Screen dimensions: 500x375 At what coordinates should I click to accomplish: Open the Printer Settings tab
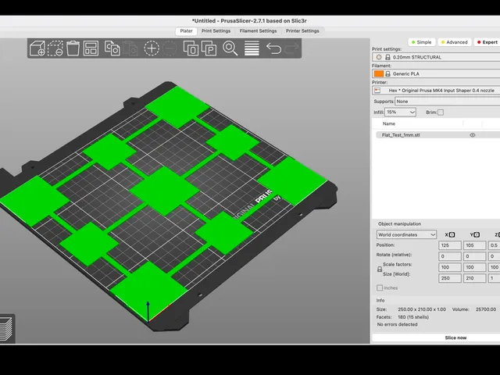[302, 31]
